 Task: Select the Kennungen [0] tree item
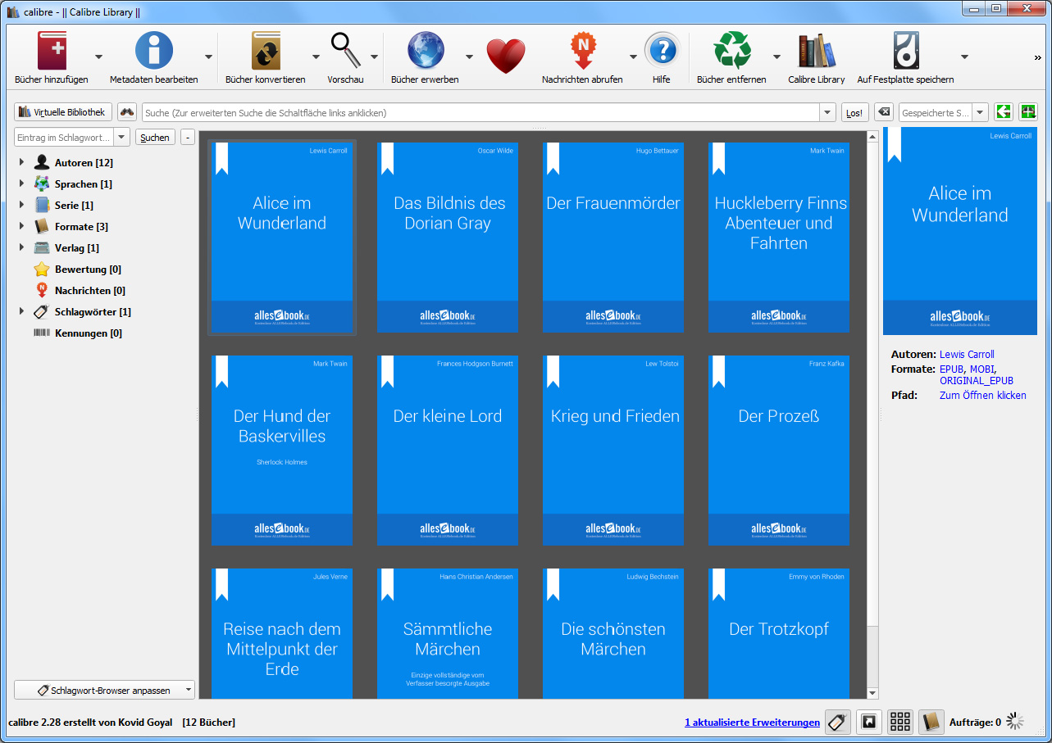(88, 333)
